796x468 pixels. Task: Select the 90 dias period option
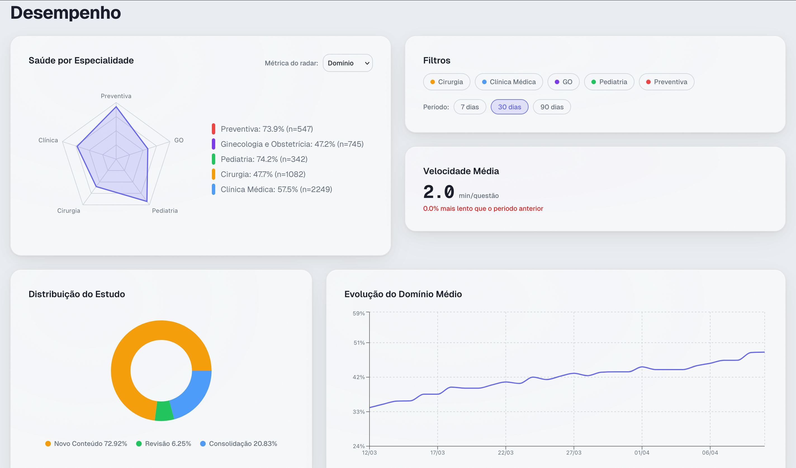[551, 107]
